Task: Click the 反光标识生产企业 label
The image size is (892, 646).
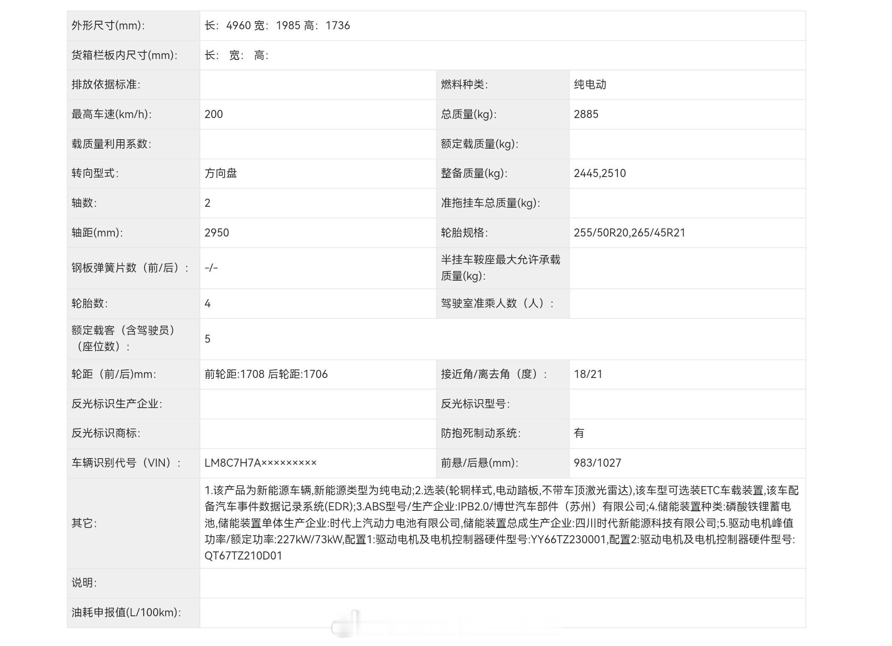Action: point(117,404)
